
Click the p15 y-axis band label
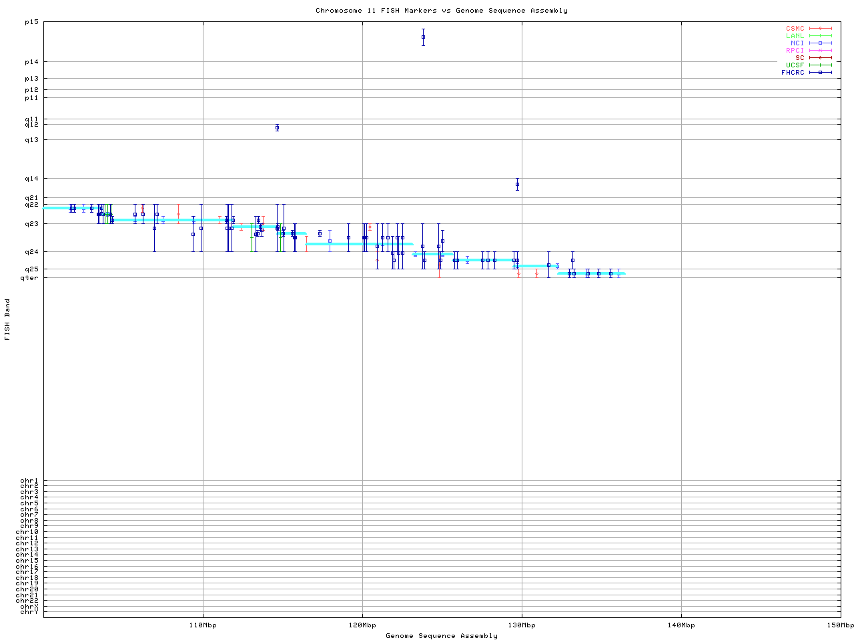click(32, 22)
